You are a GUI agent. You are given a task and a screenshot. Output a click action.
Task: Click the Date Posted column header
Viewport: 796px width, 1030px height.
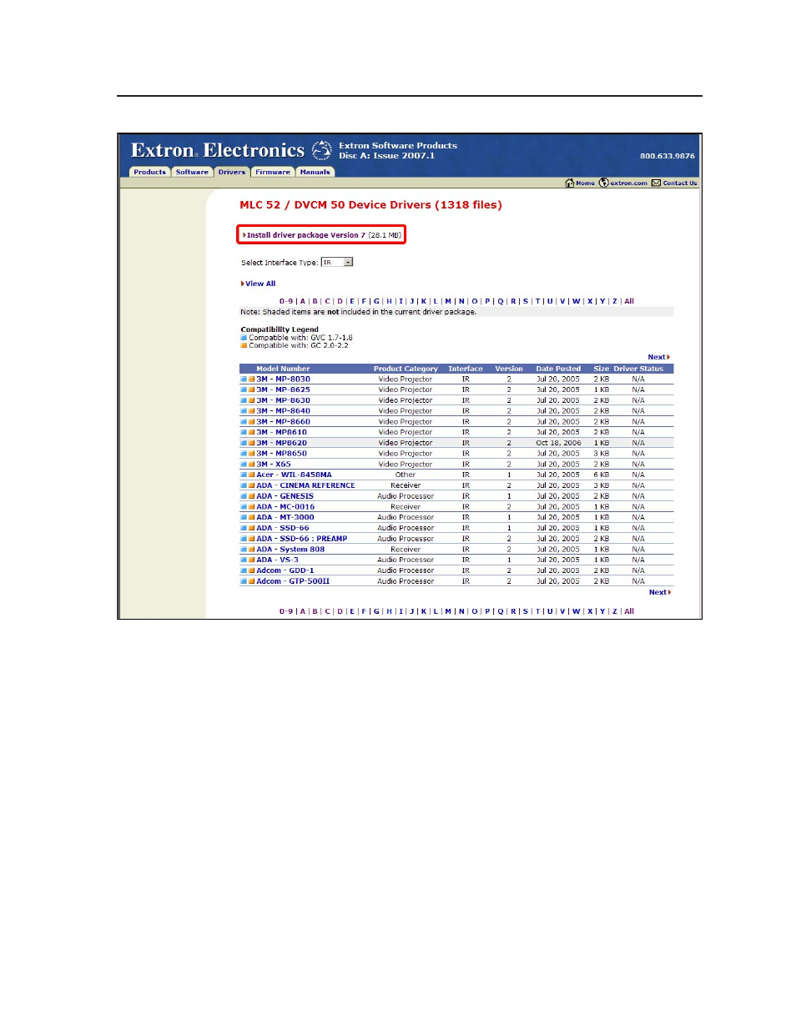coord(558,369)
